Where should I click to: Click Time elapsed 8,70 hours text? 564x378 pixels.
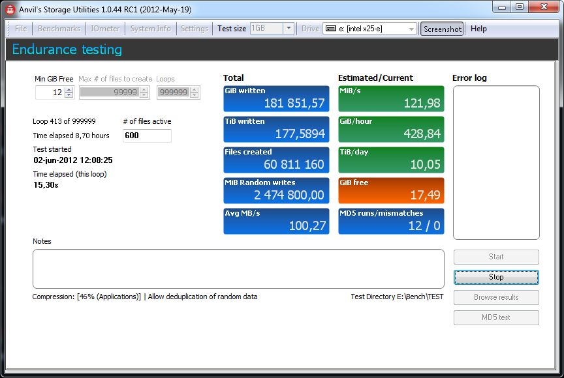pos(71,136)
